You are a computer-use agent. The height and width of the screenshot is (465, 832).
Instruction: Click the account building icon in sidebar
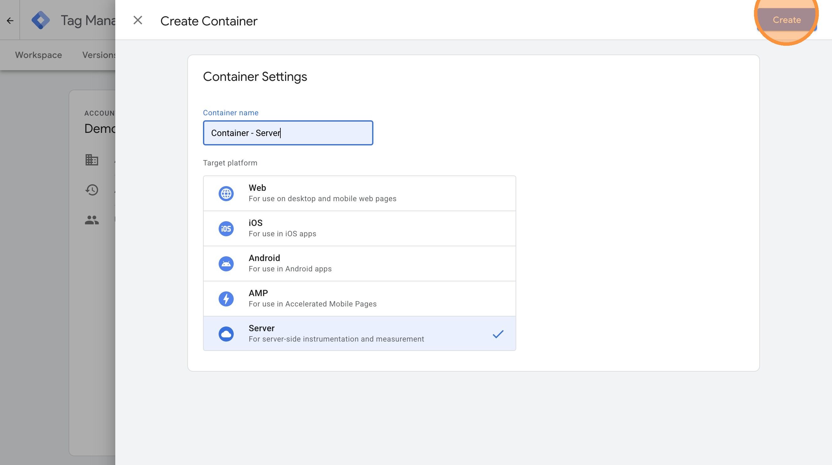[x=91, y=160]
